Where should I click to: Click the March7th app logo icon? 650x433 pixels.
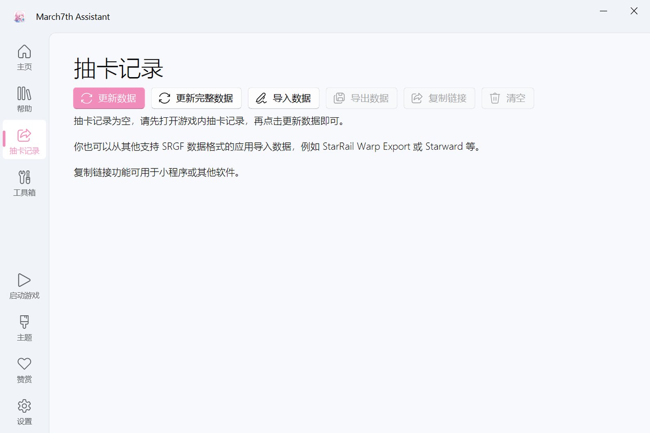coord(19,17)
